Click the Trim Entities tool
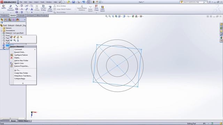The image size is (223, 125). 37,8
